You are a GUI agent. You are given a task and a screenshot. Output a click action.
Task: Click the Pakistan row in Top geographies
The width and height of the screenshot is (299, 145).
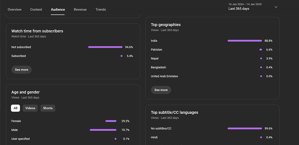coord(212,50)
